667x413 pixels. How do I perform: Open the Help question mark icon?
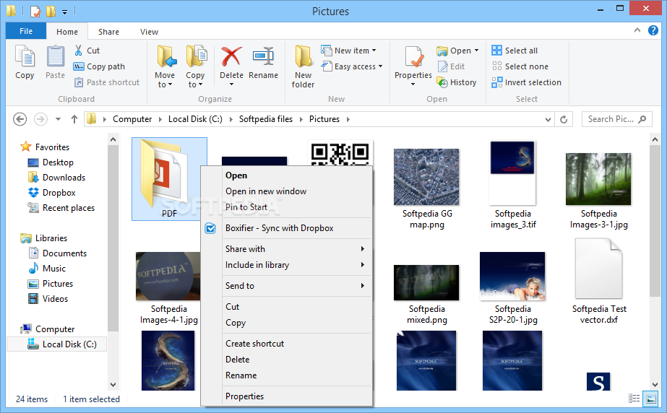653,30
